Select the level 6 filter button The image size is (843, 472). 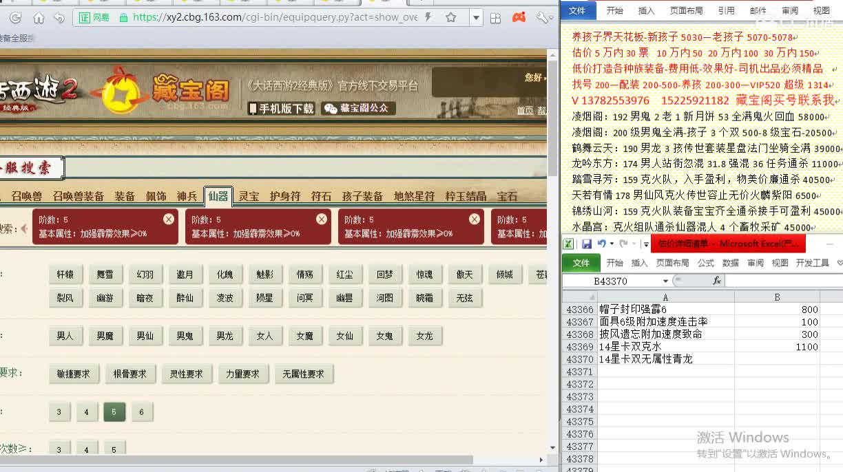coord(141,412)
